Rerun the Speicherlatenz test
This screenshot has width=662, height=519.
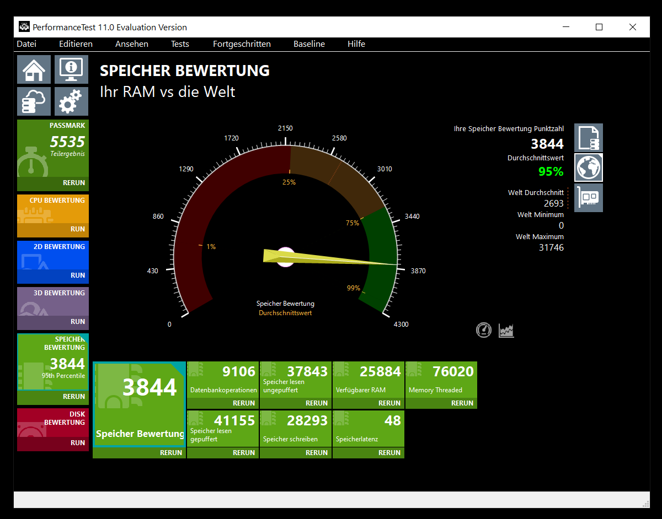coord(369,453)
